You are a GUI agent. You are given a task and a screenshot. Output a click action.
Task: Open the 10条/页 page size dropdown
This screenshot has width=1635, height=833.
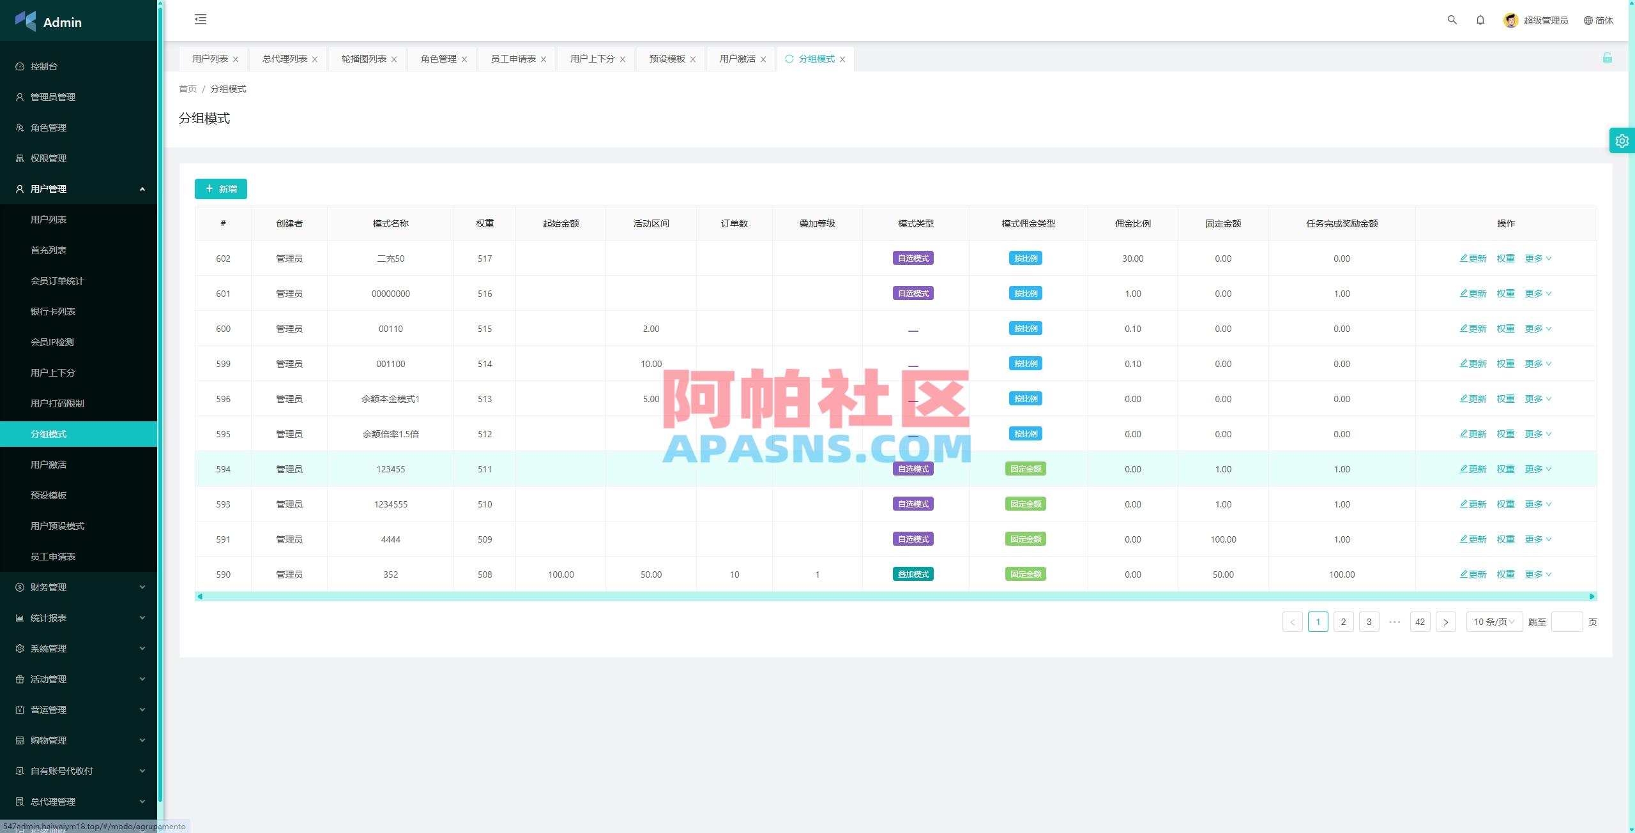click(1494, 621)
